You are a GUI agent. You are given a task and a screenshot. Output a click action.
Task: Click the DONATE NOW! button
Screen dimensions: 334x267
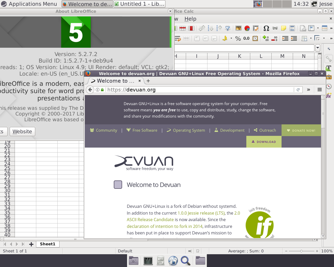301,130
